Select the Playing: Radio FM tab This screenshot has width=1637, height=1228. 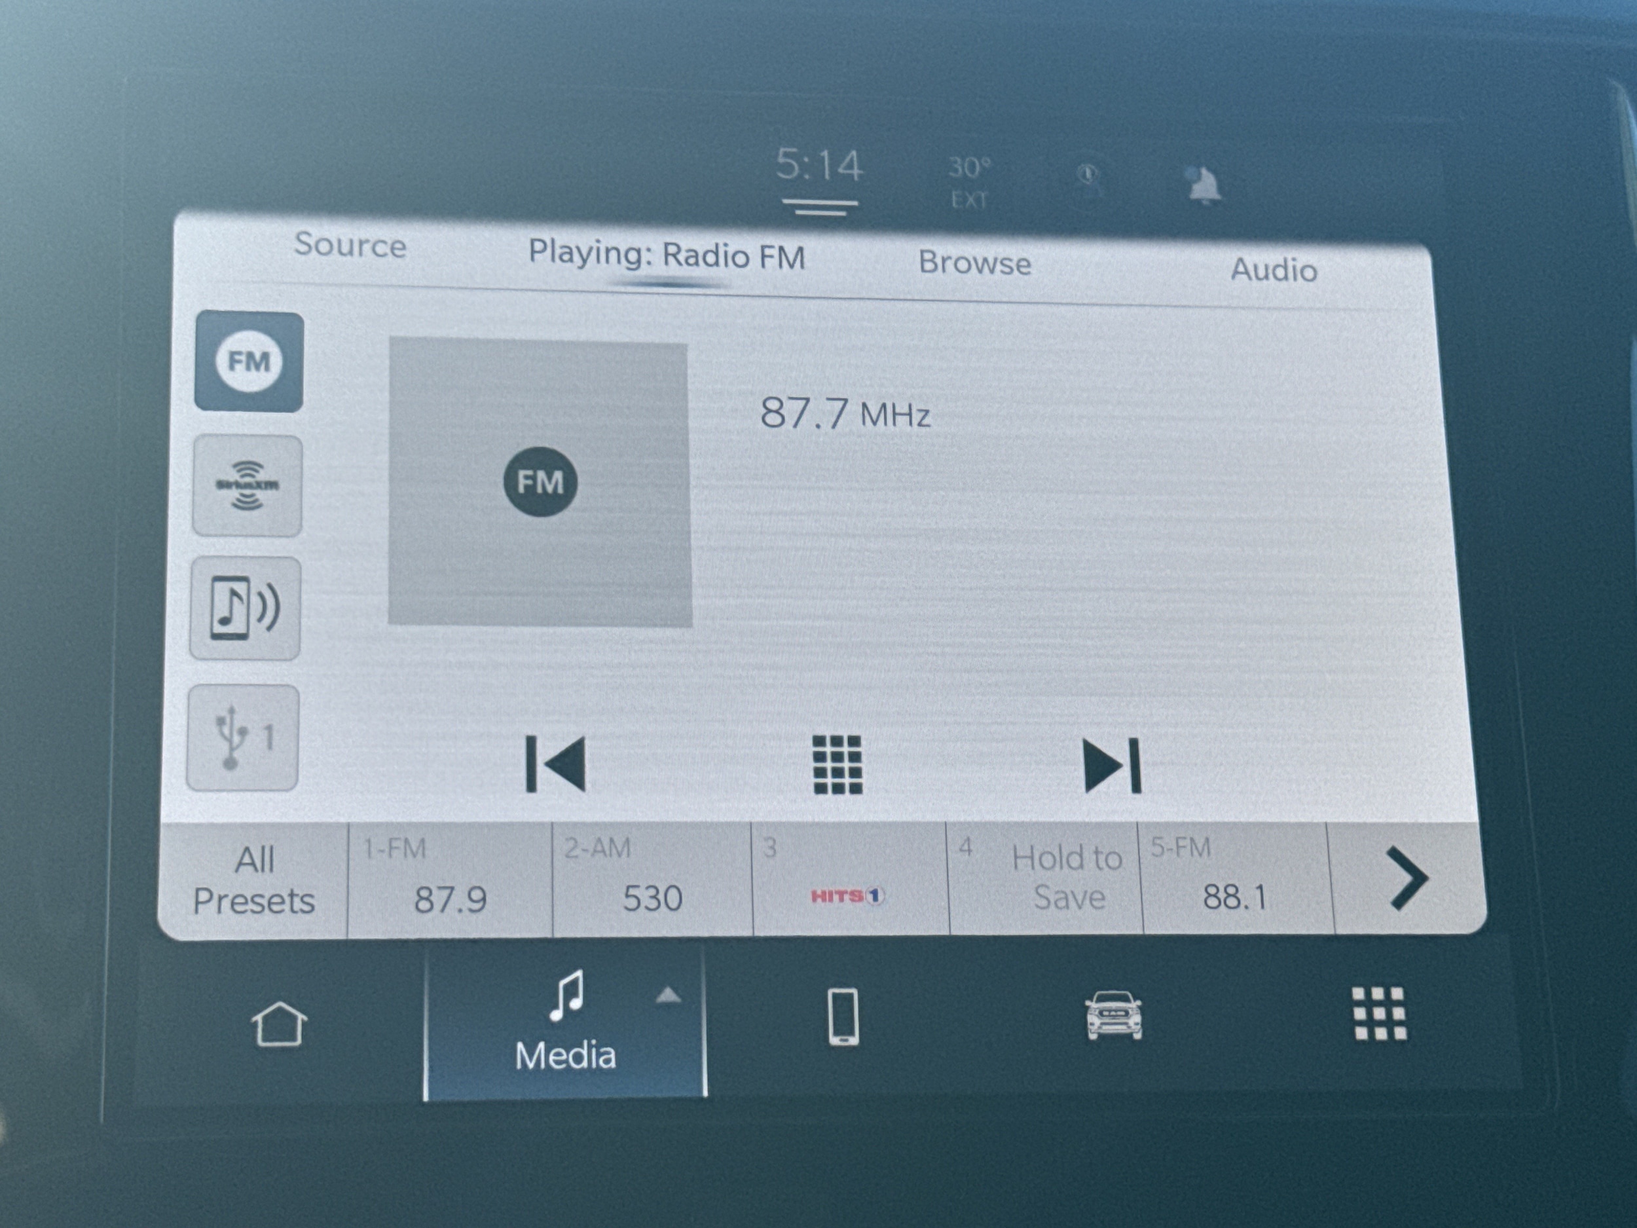point(667,256)
